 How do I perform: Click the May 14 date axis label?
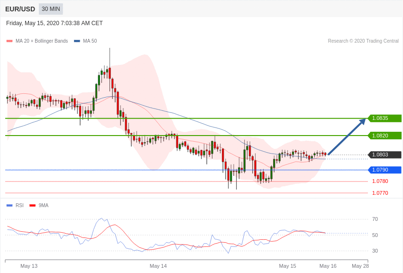pyautogui.click(x=158, y=266)
